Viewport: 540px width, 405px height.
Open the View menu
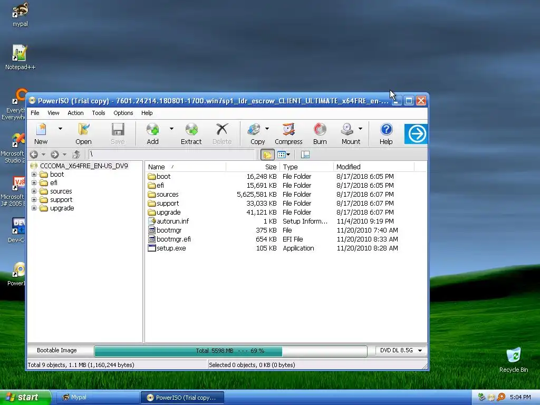click(x=53, y=113)
